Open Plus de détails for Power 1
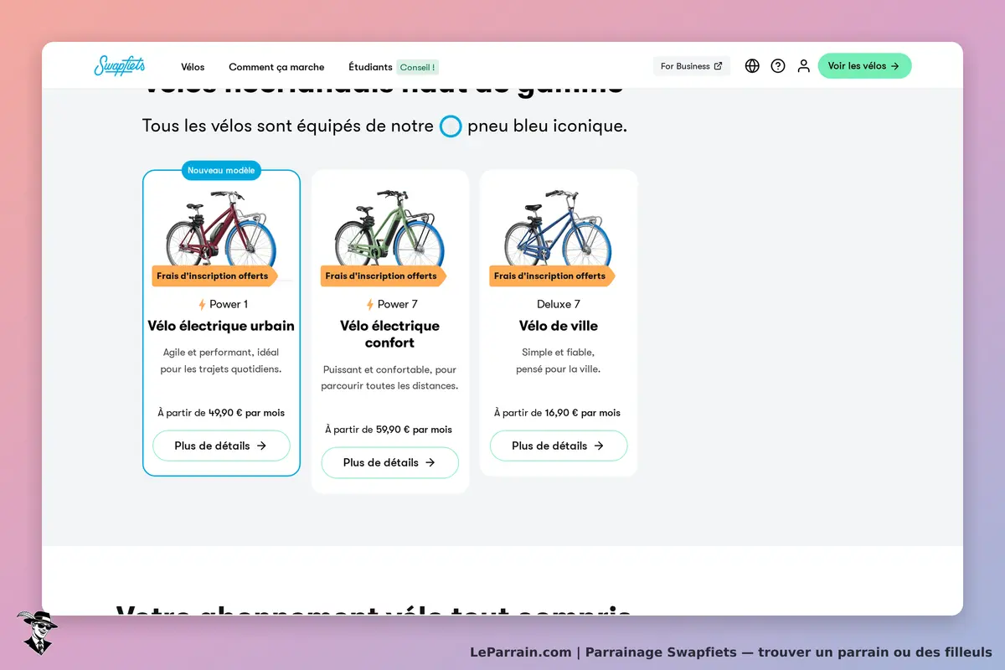The height and width of the screenshot is (670, 1005). pos(221,446)
